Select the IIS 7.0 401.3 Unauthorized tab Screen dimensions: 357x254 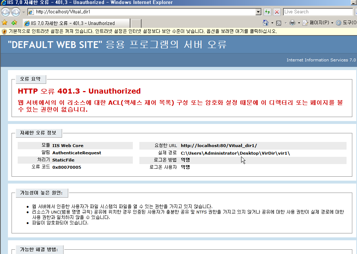click(76, 23)
